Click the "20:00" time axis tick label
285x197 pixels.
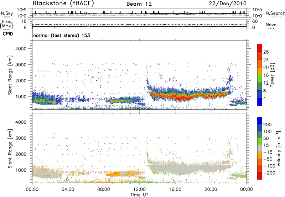(x=211, y=190)
